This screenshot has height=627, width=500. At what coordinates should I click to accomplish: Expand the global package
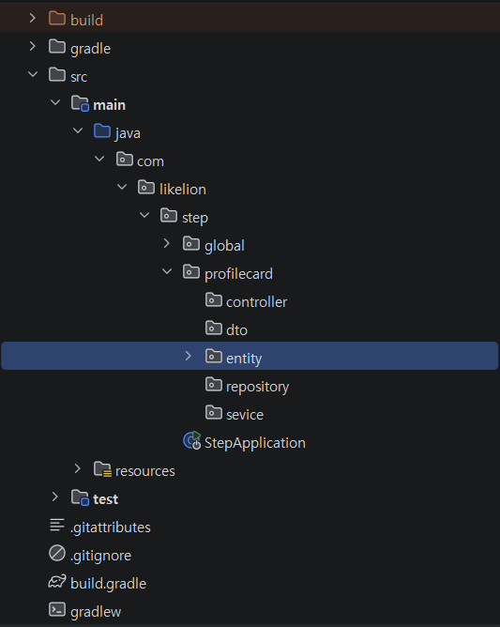pyautogui.click(x=166, y=243)
